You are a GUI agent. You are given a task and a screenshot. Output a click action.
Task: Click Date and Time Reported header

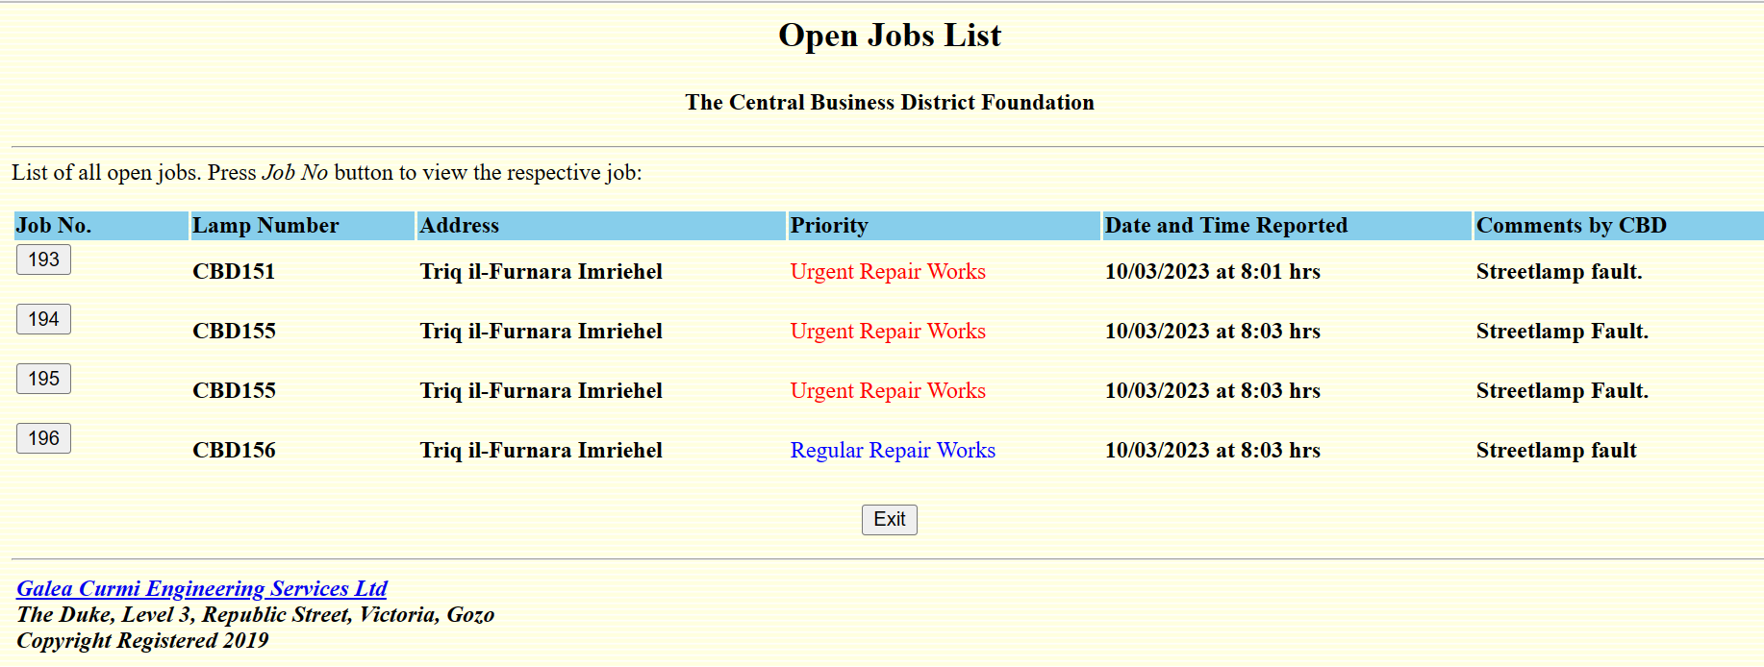coord(1225,226)
